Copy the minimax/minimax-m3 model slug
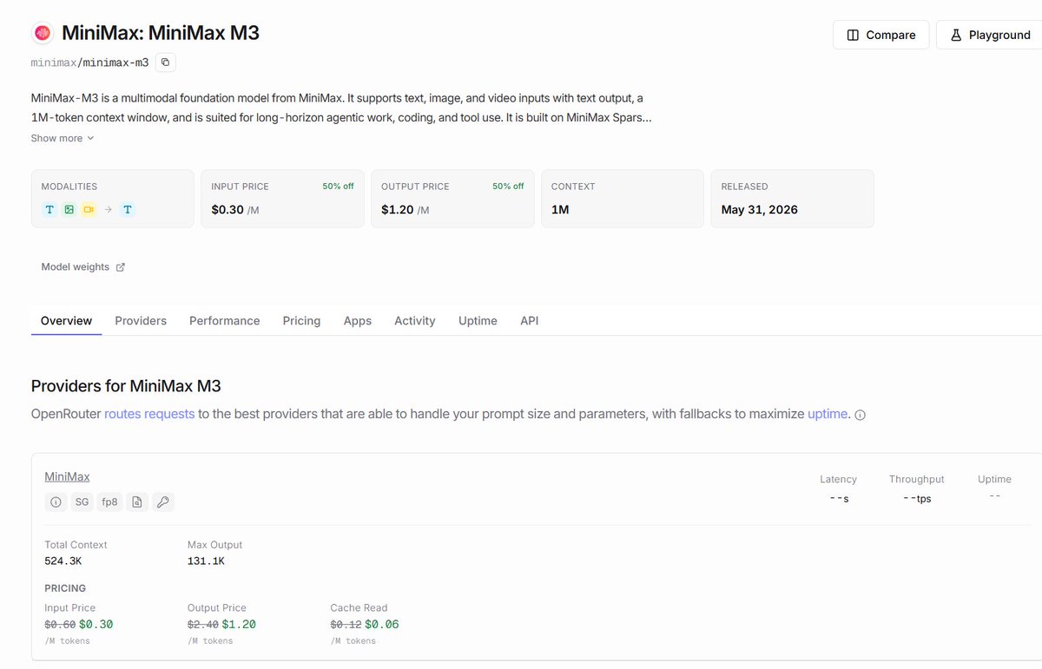 pos(166,62)
